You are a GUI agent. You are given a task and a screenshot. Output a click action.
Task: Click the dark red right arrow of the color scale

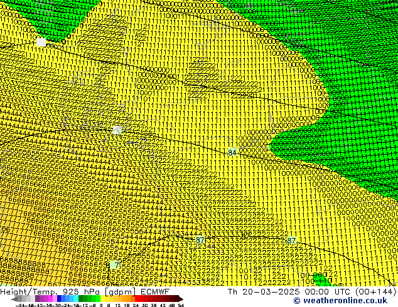pyautogui.click(x=181, y=299)
